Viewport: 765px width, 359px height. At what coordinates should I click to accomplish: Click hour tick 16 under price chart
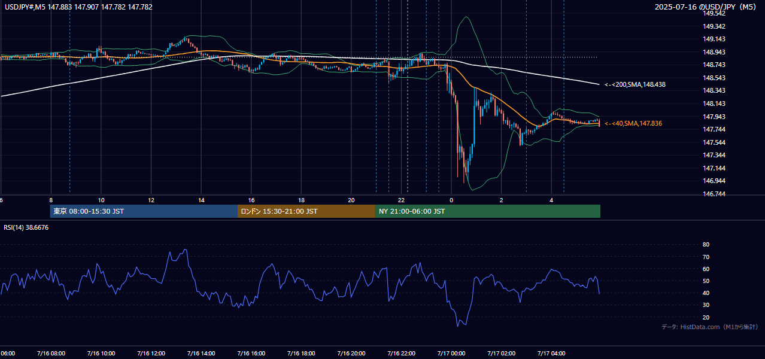click(x=251, y=200)
